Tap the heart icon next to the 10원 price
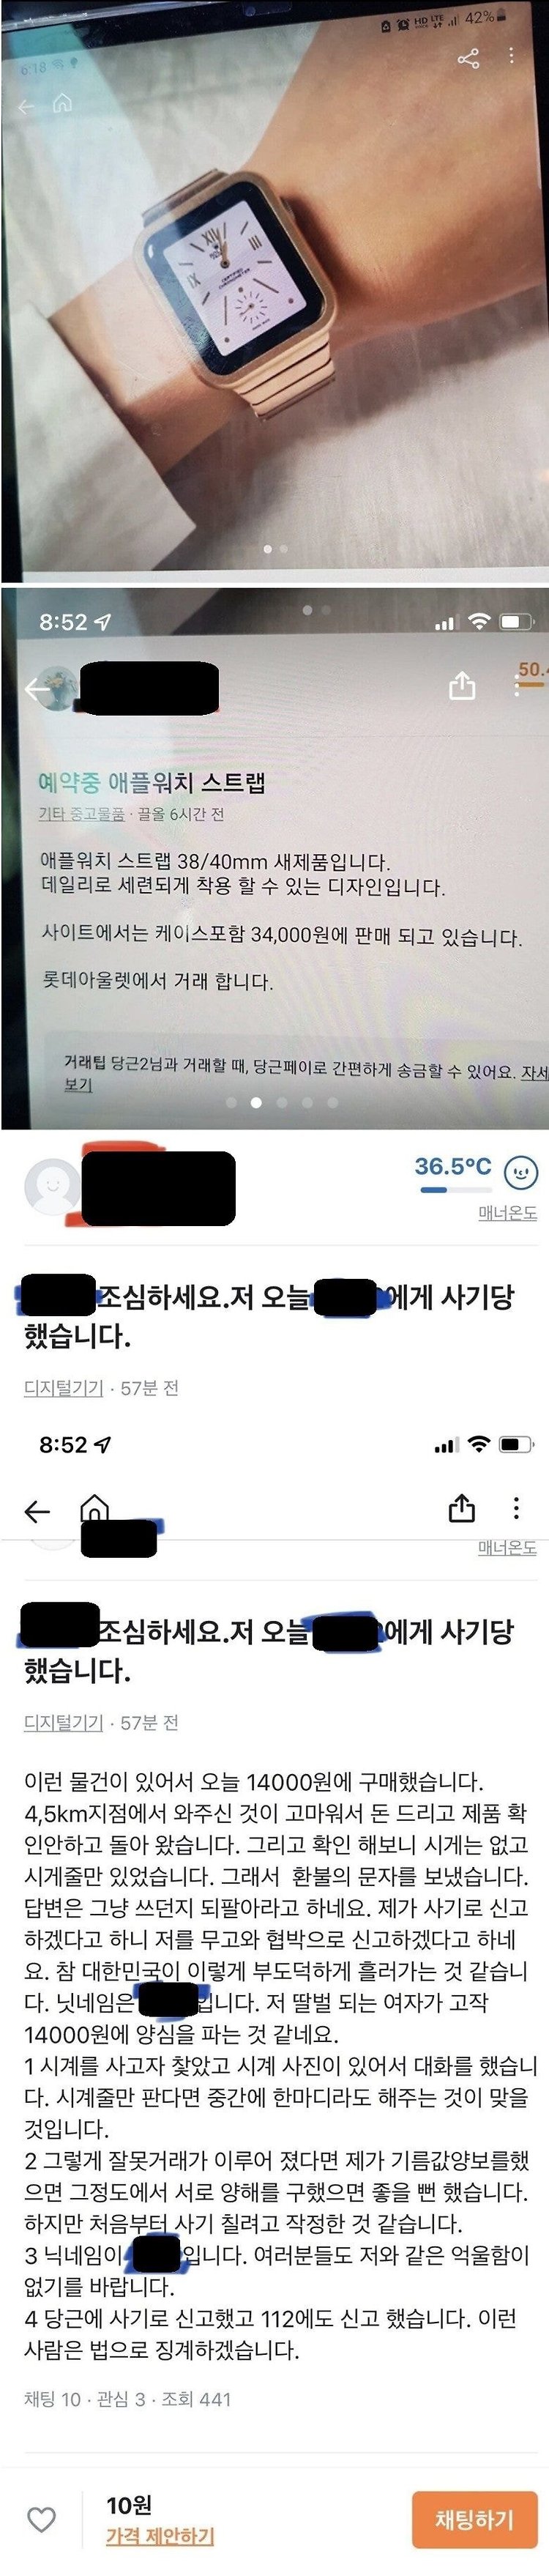Viewport: 549px width, 2576px height. click(41, 2519)
